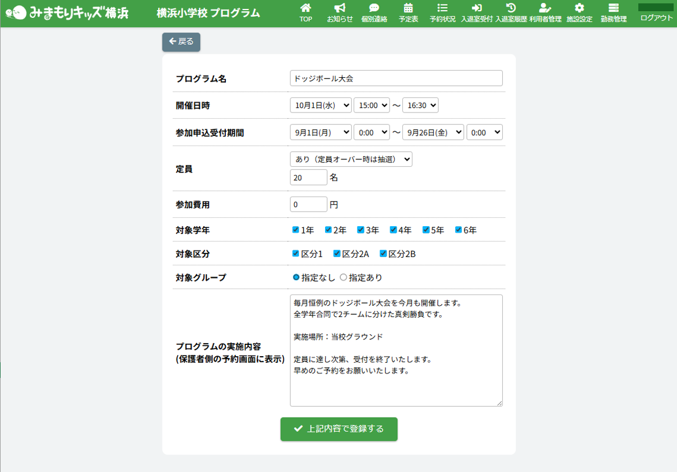Open 利用者管理 in navigation bar
The image size is (677, 472).
click(x=545, y=13)
